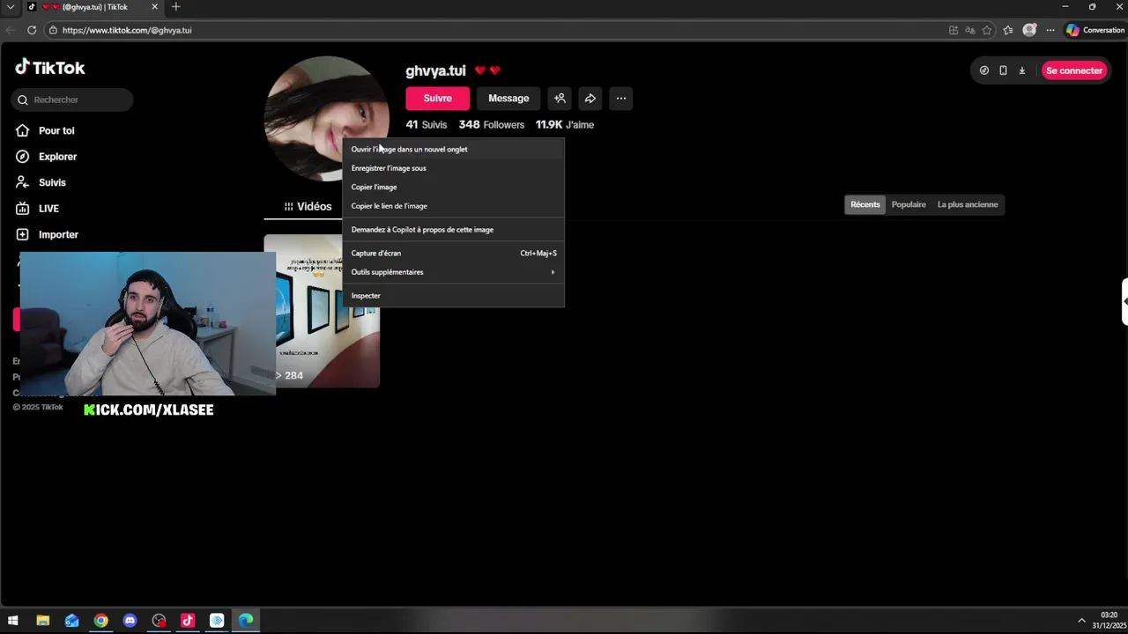Open the browser profile avatar

click(1029, 30)
